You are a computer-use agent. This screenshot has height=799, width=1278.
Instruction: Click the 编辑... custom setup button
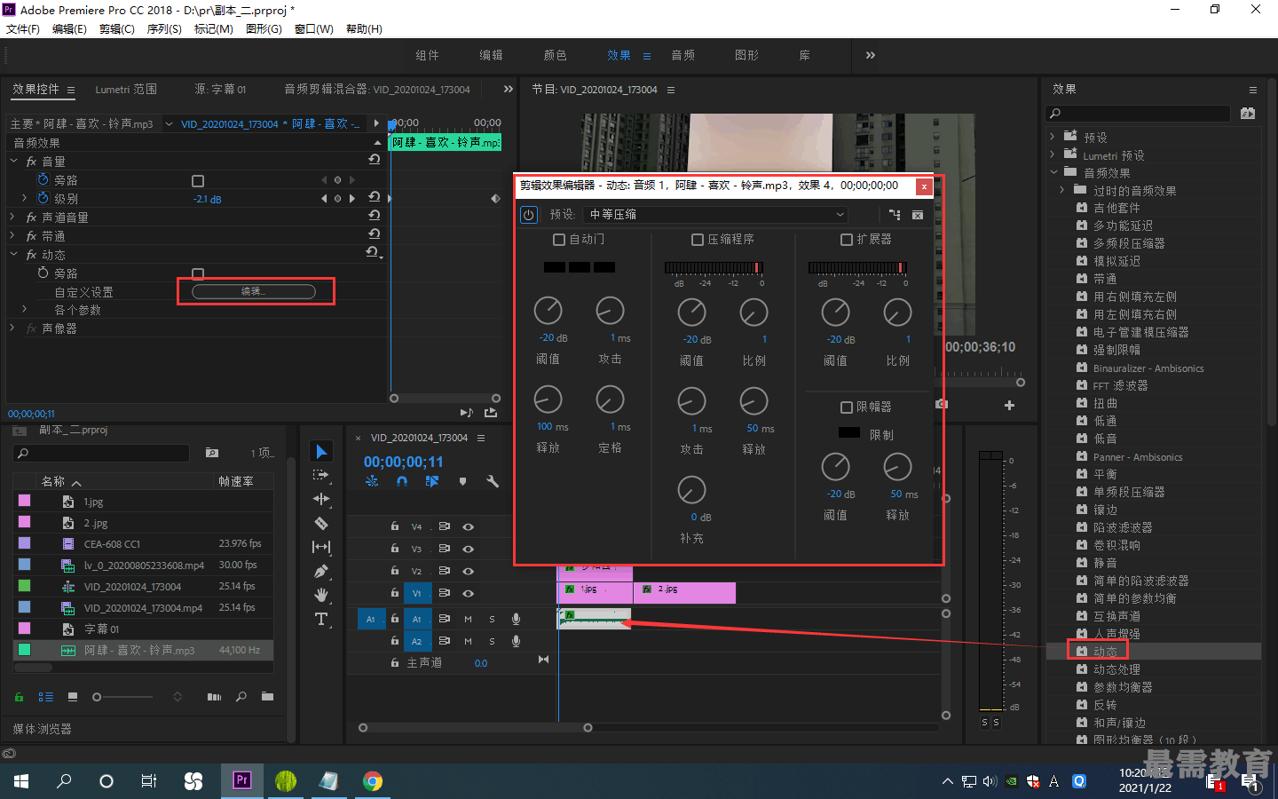coord(254,291)
